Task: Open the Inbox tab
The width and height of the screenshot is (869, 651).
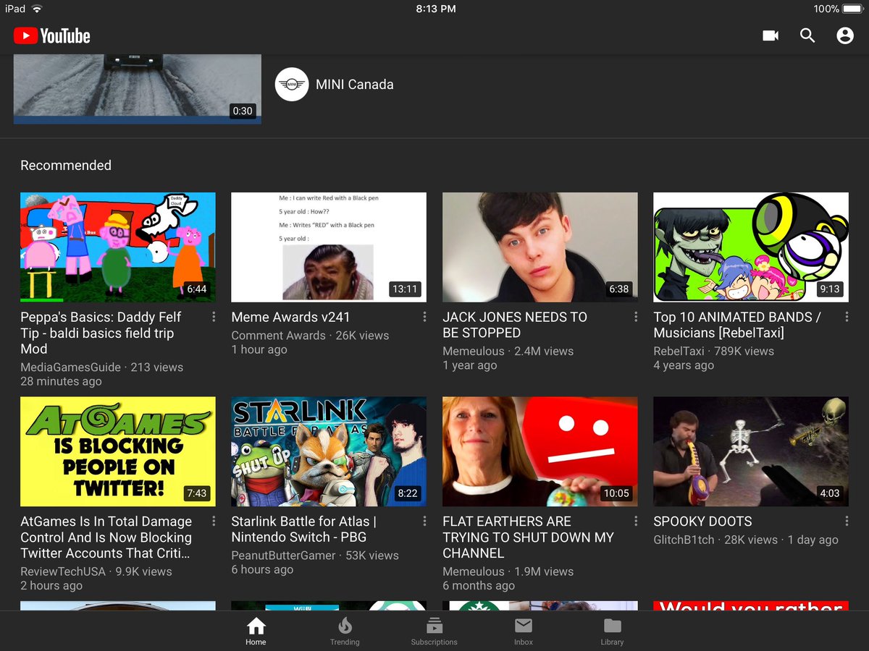Action: click(523, 631)
